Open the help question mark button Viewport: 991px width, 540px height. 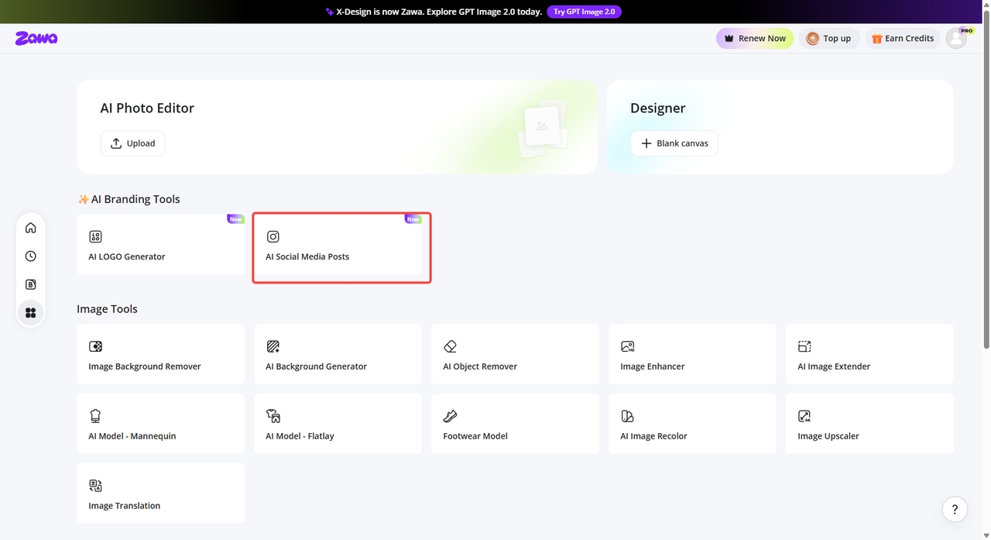[x=955, y=510]
